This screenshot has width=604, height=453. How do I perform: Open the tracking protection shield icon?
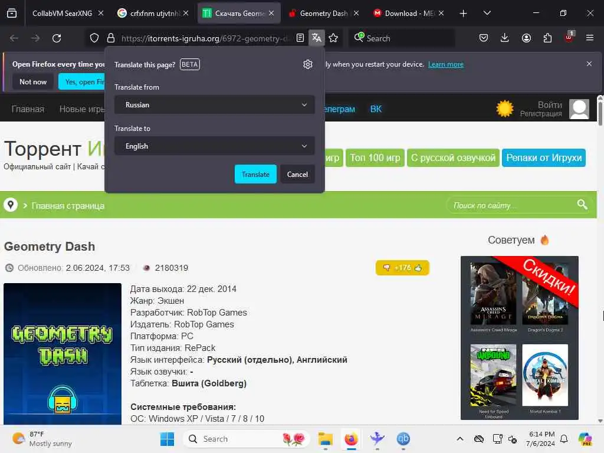point(94,38)
